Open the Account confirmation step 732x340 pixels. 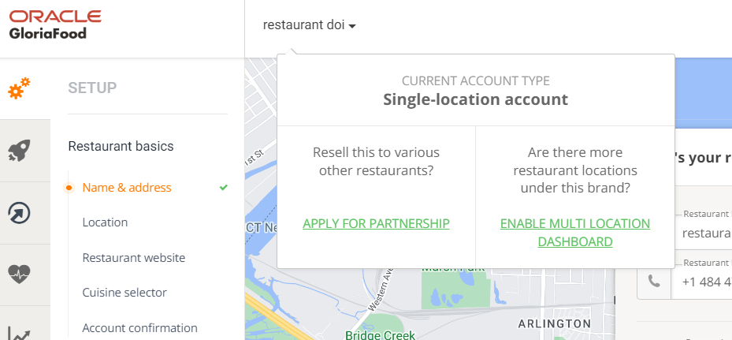coord(140,328)
